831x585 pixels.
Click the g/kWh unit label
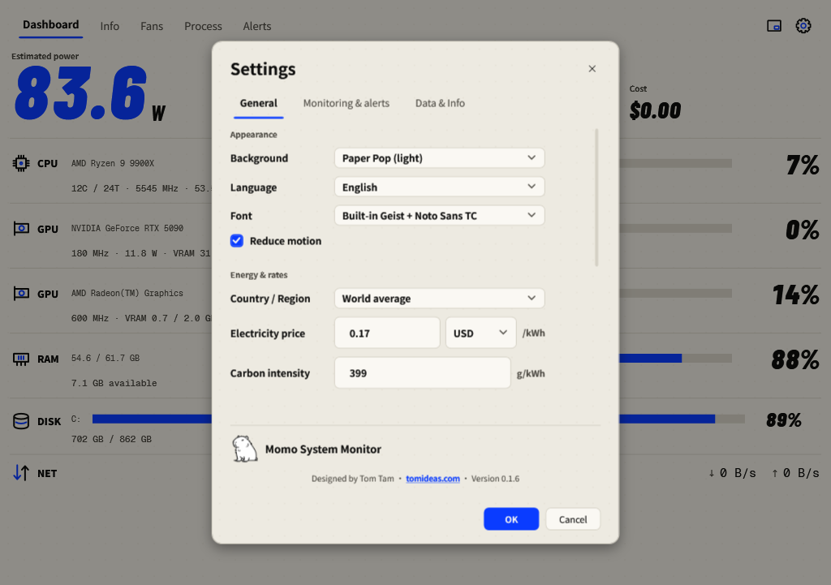click(531, 373)
